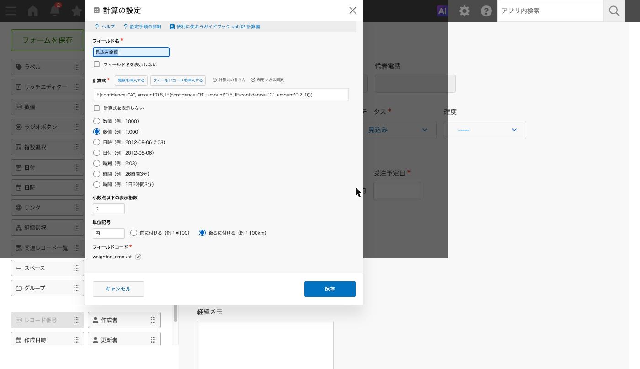The height and width of the screenshot is (369, 640).
Task: Grab the グループ field drag handle
Action: (x=76, y=288)
